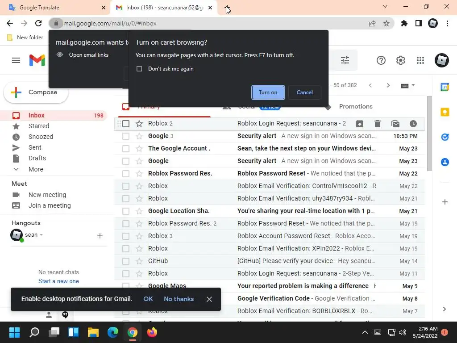Reload the Gmail page
457x343 pixels.
click(38, 23)
